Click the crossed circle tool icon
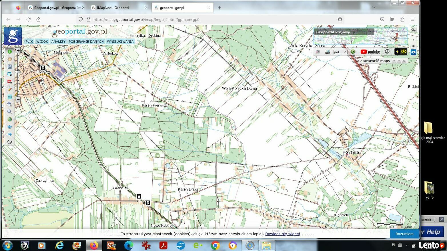Screen dimensions: 447x251 pyautogui.click(x=10, y=142)
